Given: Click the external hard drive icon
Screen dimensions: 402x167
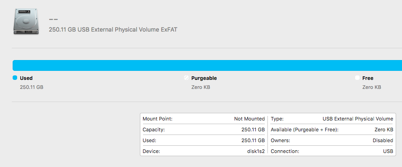Looking at the screenshot, I should point(26,21).
